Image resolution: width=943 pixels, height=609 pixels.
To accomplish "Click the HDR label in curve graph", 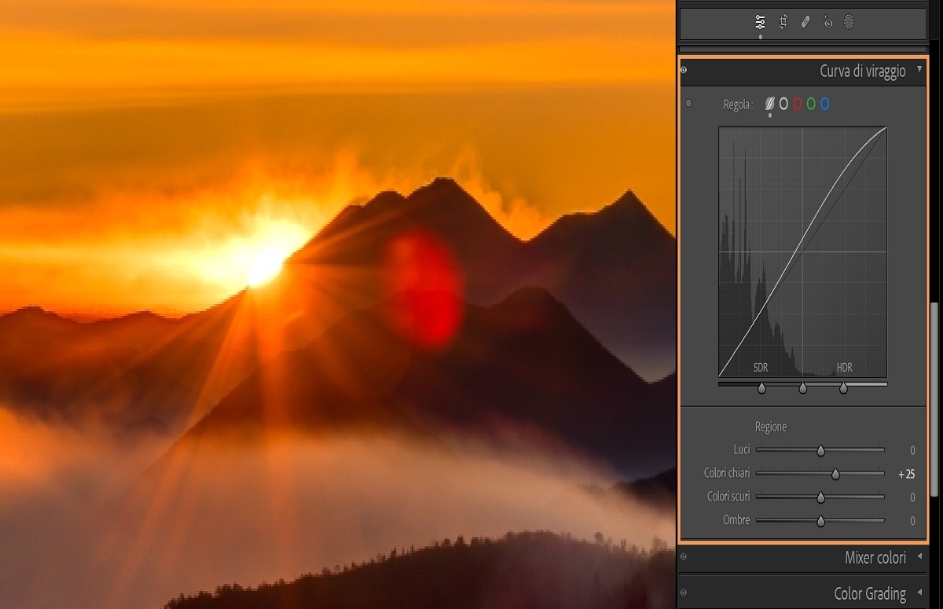I will tap(844, 368).
